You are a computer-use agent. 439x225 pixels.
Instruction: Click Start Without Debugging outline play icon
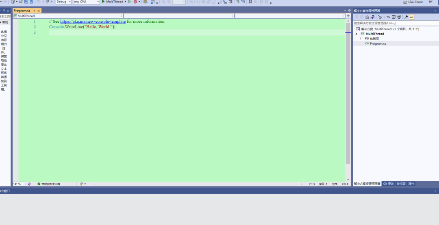coord(129,2)
